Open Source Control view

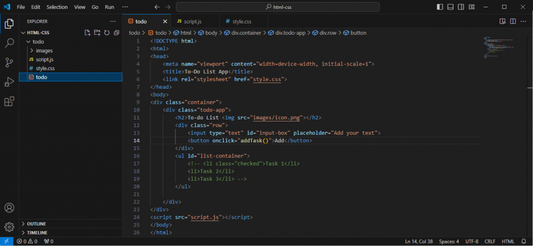point(9,62)
